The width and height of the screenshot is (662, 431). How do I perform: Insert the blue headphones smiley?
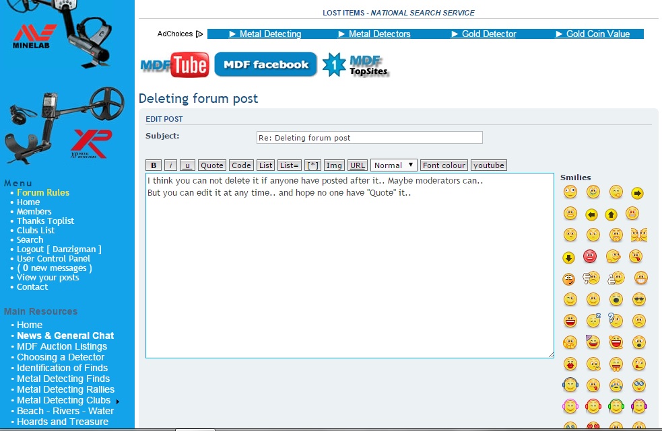(x=570, y=385)
